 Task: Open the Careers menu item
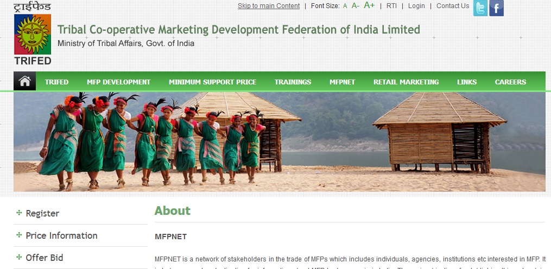pos(510,82)
